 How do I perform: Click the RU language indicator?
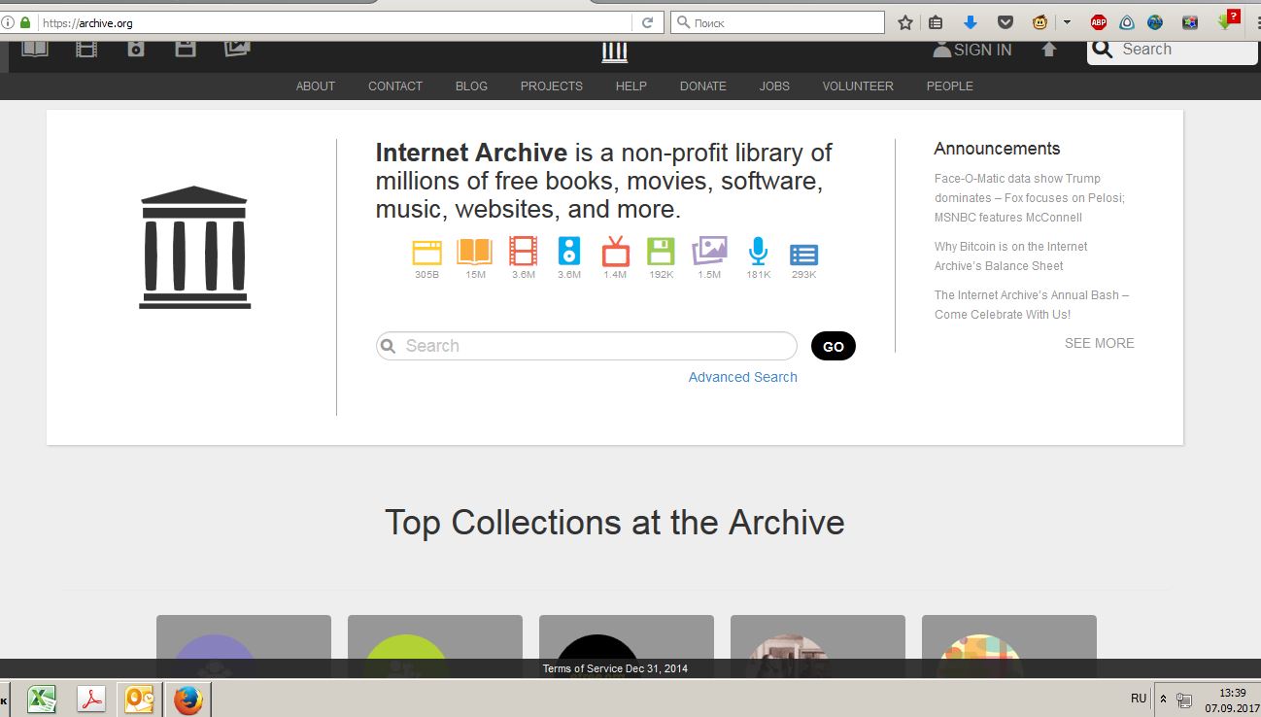tap(1139, 699)
